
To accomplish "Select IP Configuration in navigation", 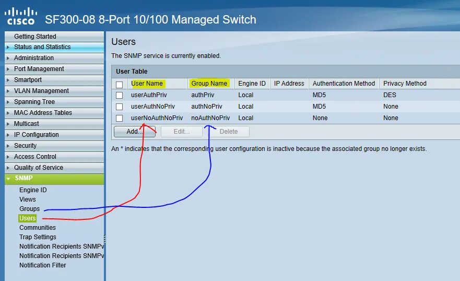I will (x=54, y=135).
